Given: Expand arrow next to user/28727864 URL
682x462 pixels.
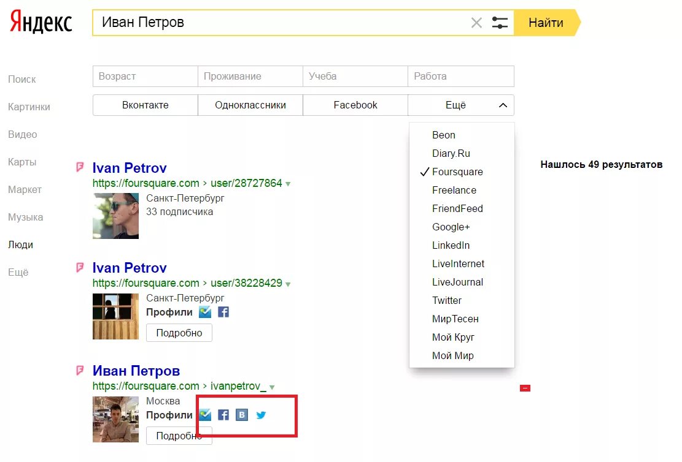Looking at the screenshot, I should (x=288, y=184).
